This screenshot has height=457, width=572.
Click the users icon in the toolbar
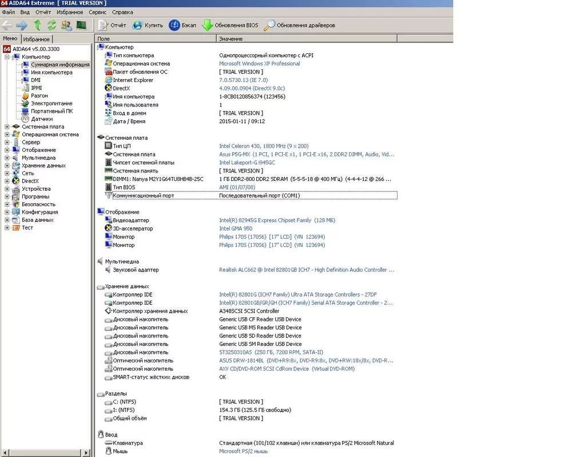coord(66,25)
